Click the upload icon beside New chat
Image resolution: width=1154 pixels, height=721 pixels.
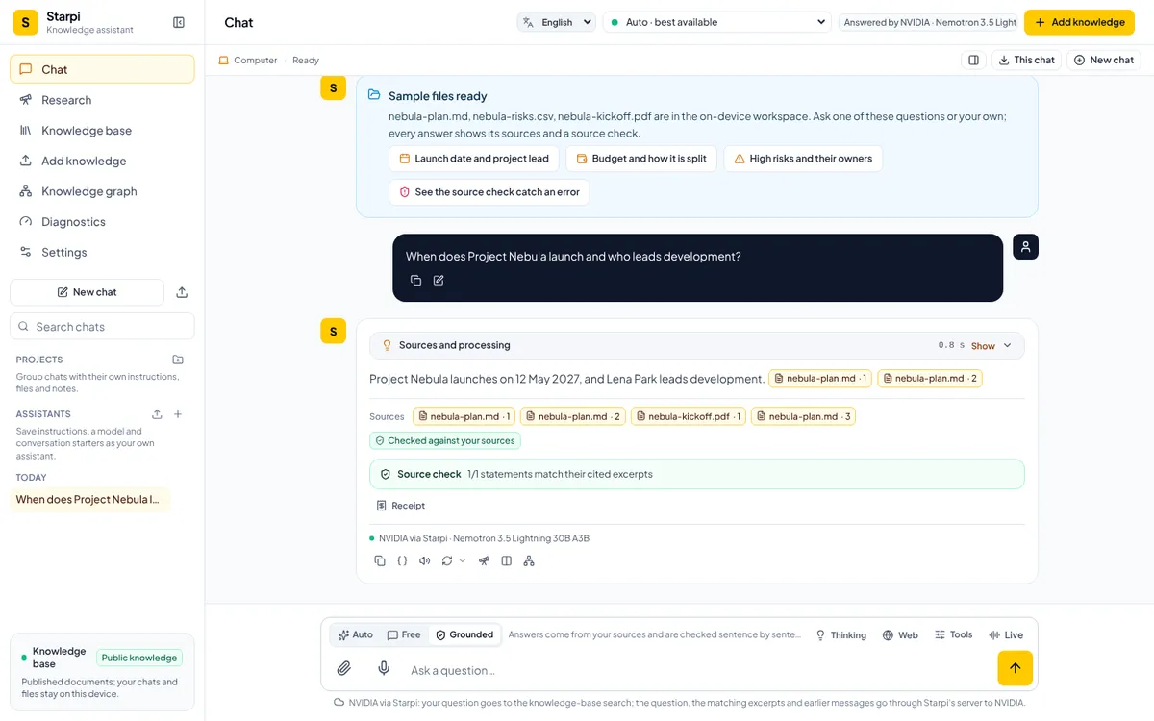coord(182,292)
